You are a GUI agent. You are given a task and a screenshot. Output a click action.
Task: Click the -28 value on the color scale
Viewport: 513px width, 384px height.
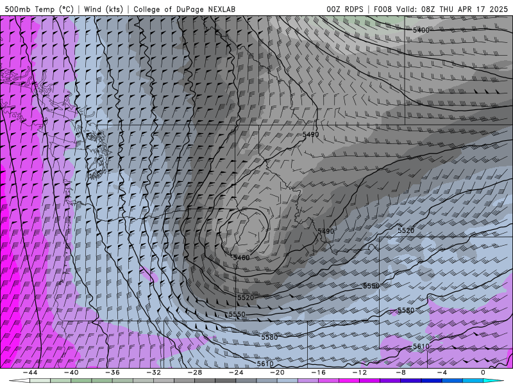pyautogui.click(x=195, y=372)
